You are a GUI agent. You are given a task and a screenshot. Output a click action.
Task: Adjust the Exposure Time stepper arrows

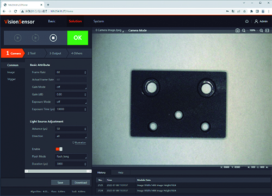(85, 109)
